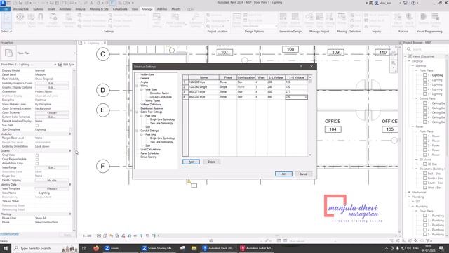Toggle the Crop Region Visible checkbox
The height and width of the screenshot is (253, 449).
click(37, 160)
